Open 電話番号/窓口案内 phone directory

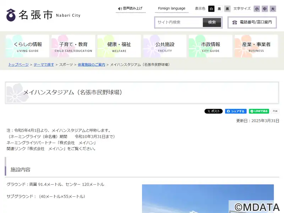(252, 22)
